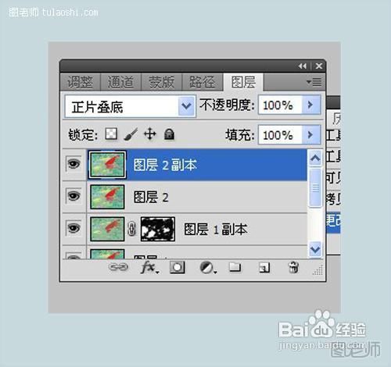
Task: Lock image pixels with the brush icon
Action: 131,134
